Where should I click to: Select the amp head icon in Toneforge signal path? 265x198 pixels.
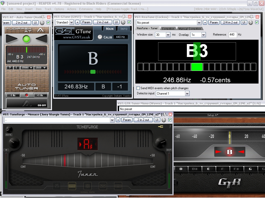(x=72, y=186)
